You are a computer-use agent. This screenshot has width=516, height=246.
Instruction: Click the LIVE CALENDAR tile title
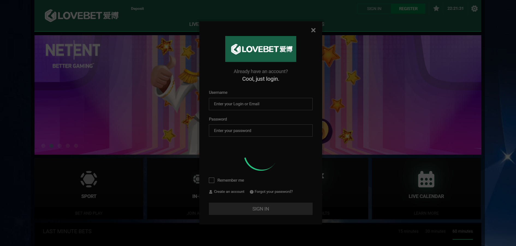426,196
